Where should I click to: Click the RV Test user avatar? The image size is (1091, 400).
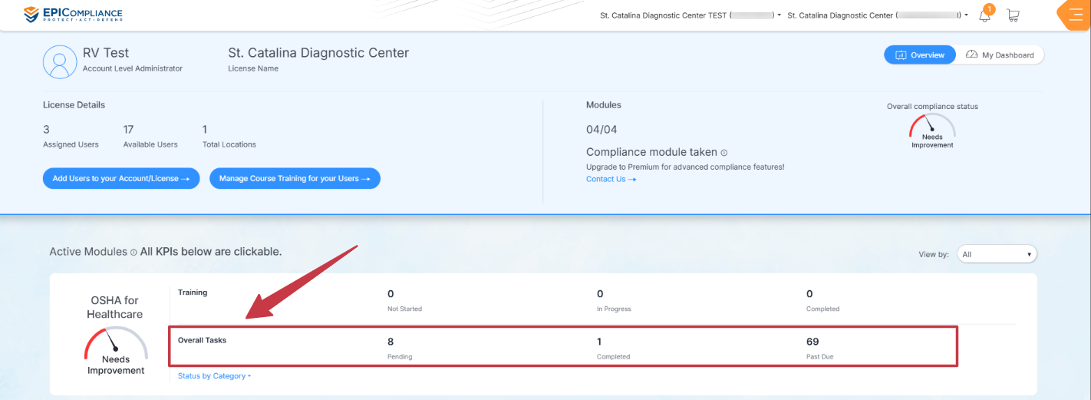(x=60, y=61)
